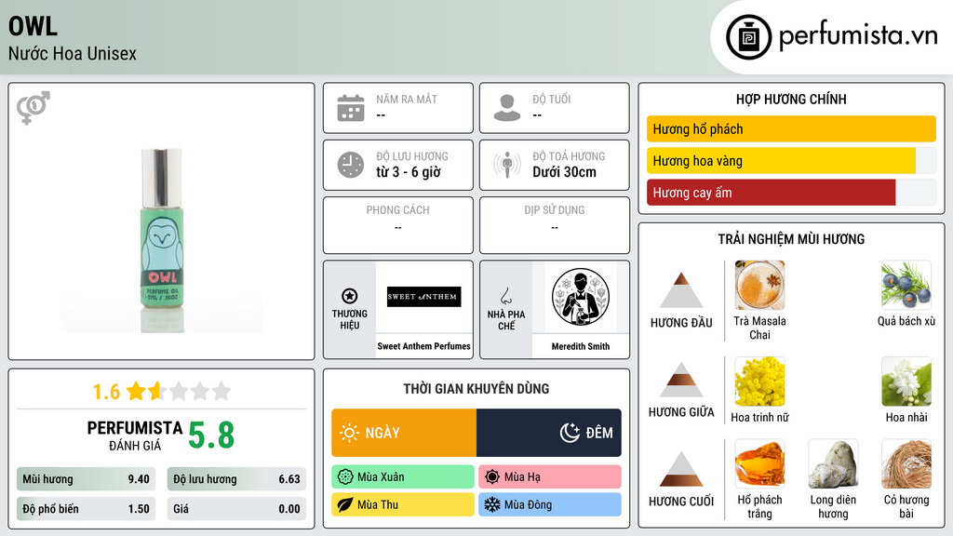Viewport: 953px width, 536px height.
Task: Click the perfumista.vn perfume bottle logo
Action: coord(748,37)
